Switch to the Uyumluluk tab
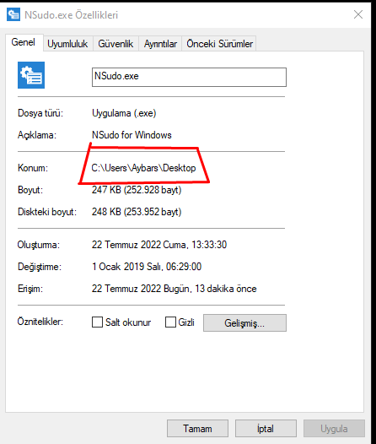Image resolution: width=376 pixels, height=444 pixels. click(67, 44)
